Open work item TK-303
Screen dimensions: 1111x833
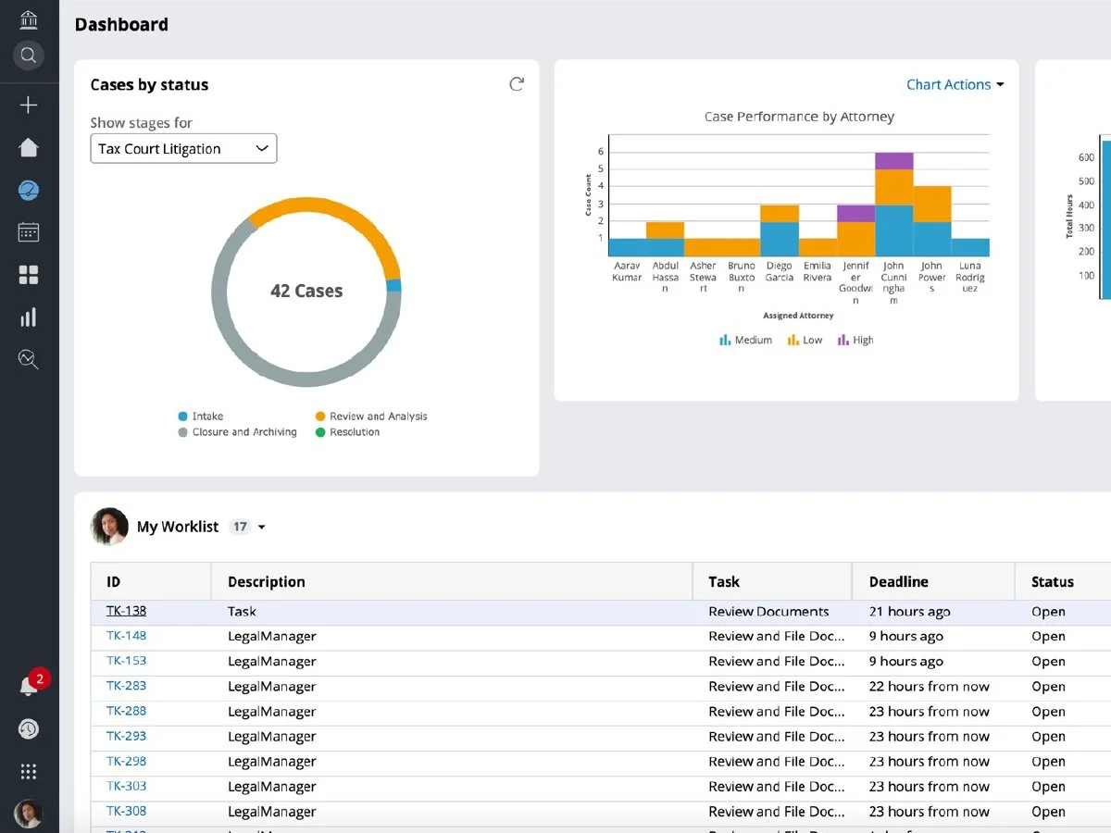pyautogui.click(x=126, y=786)
